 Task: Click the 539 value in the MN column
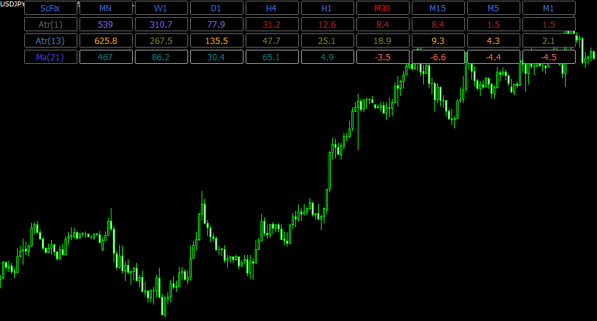[106, 24]
